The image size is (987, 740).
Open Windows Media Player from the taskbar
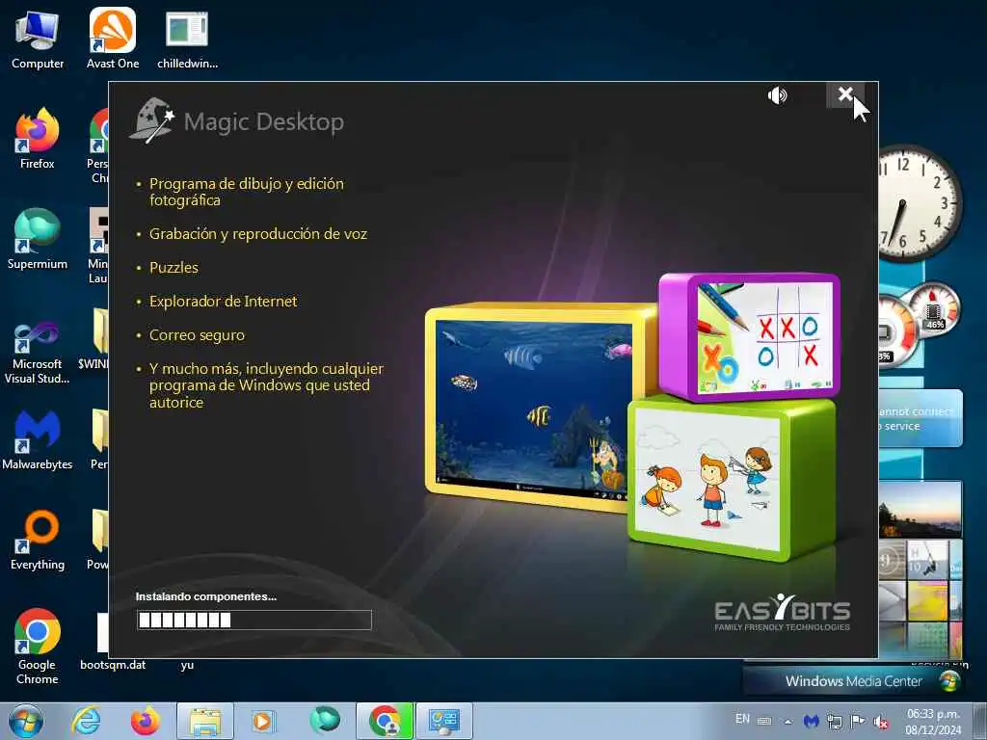pyautogui.click(x=263, y=721)
